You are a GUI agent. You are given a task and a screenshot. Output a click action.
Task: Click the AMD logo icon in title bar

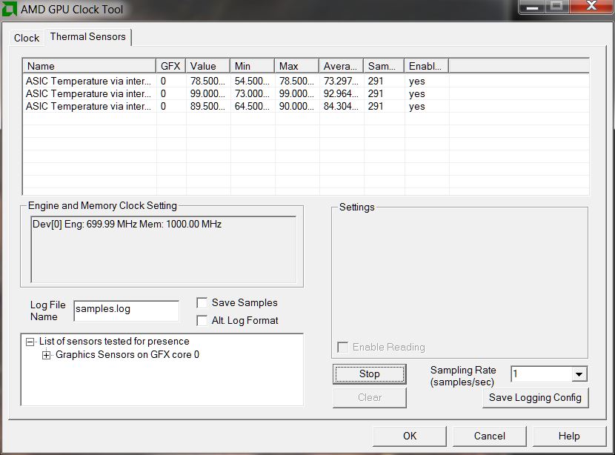pyautogui.click(x=10, y=9)
